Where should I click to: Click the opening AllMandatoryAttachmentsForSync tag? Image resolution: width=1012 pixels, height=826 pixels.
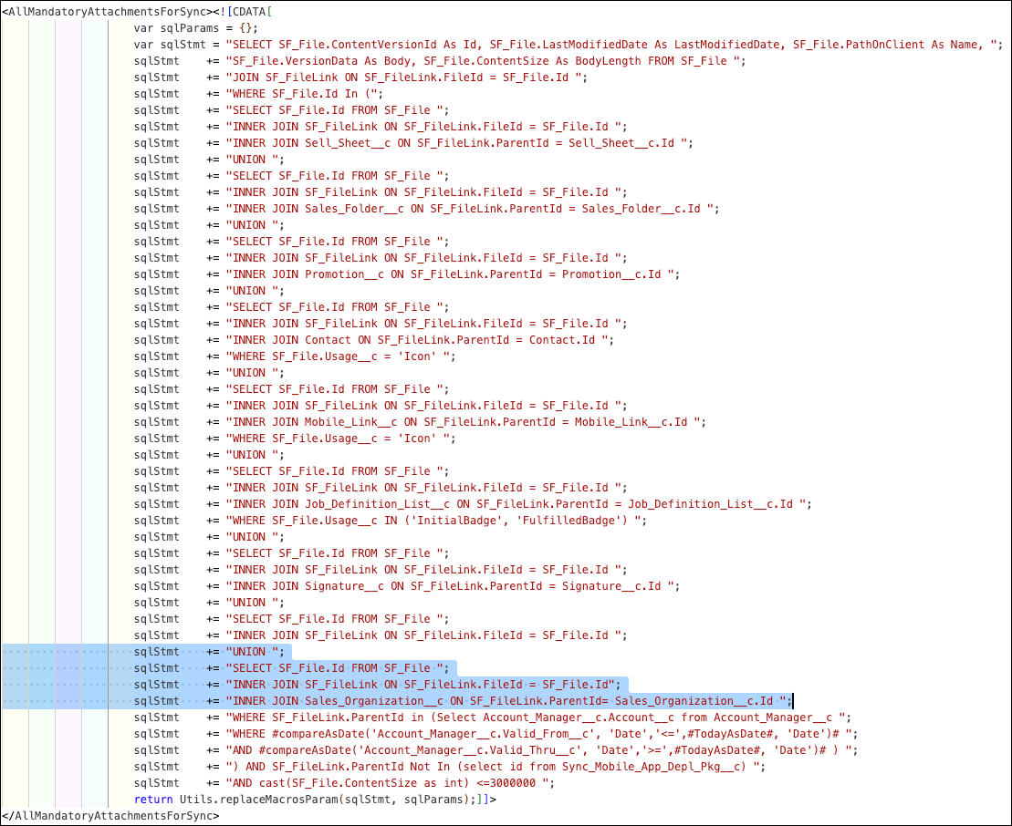coord(108,12)
